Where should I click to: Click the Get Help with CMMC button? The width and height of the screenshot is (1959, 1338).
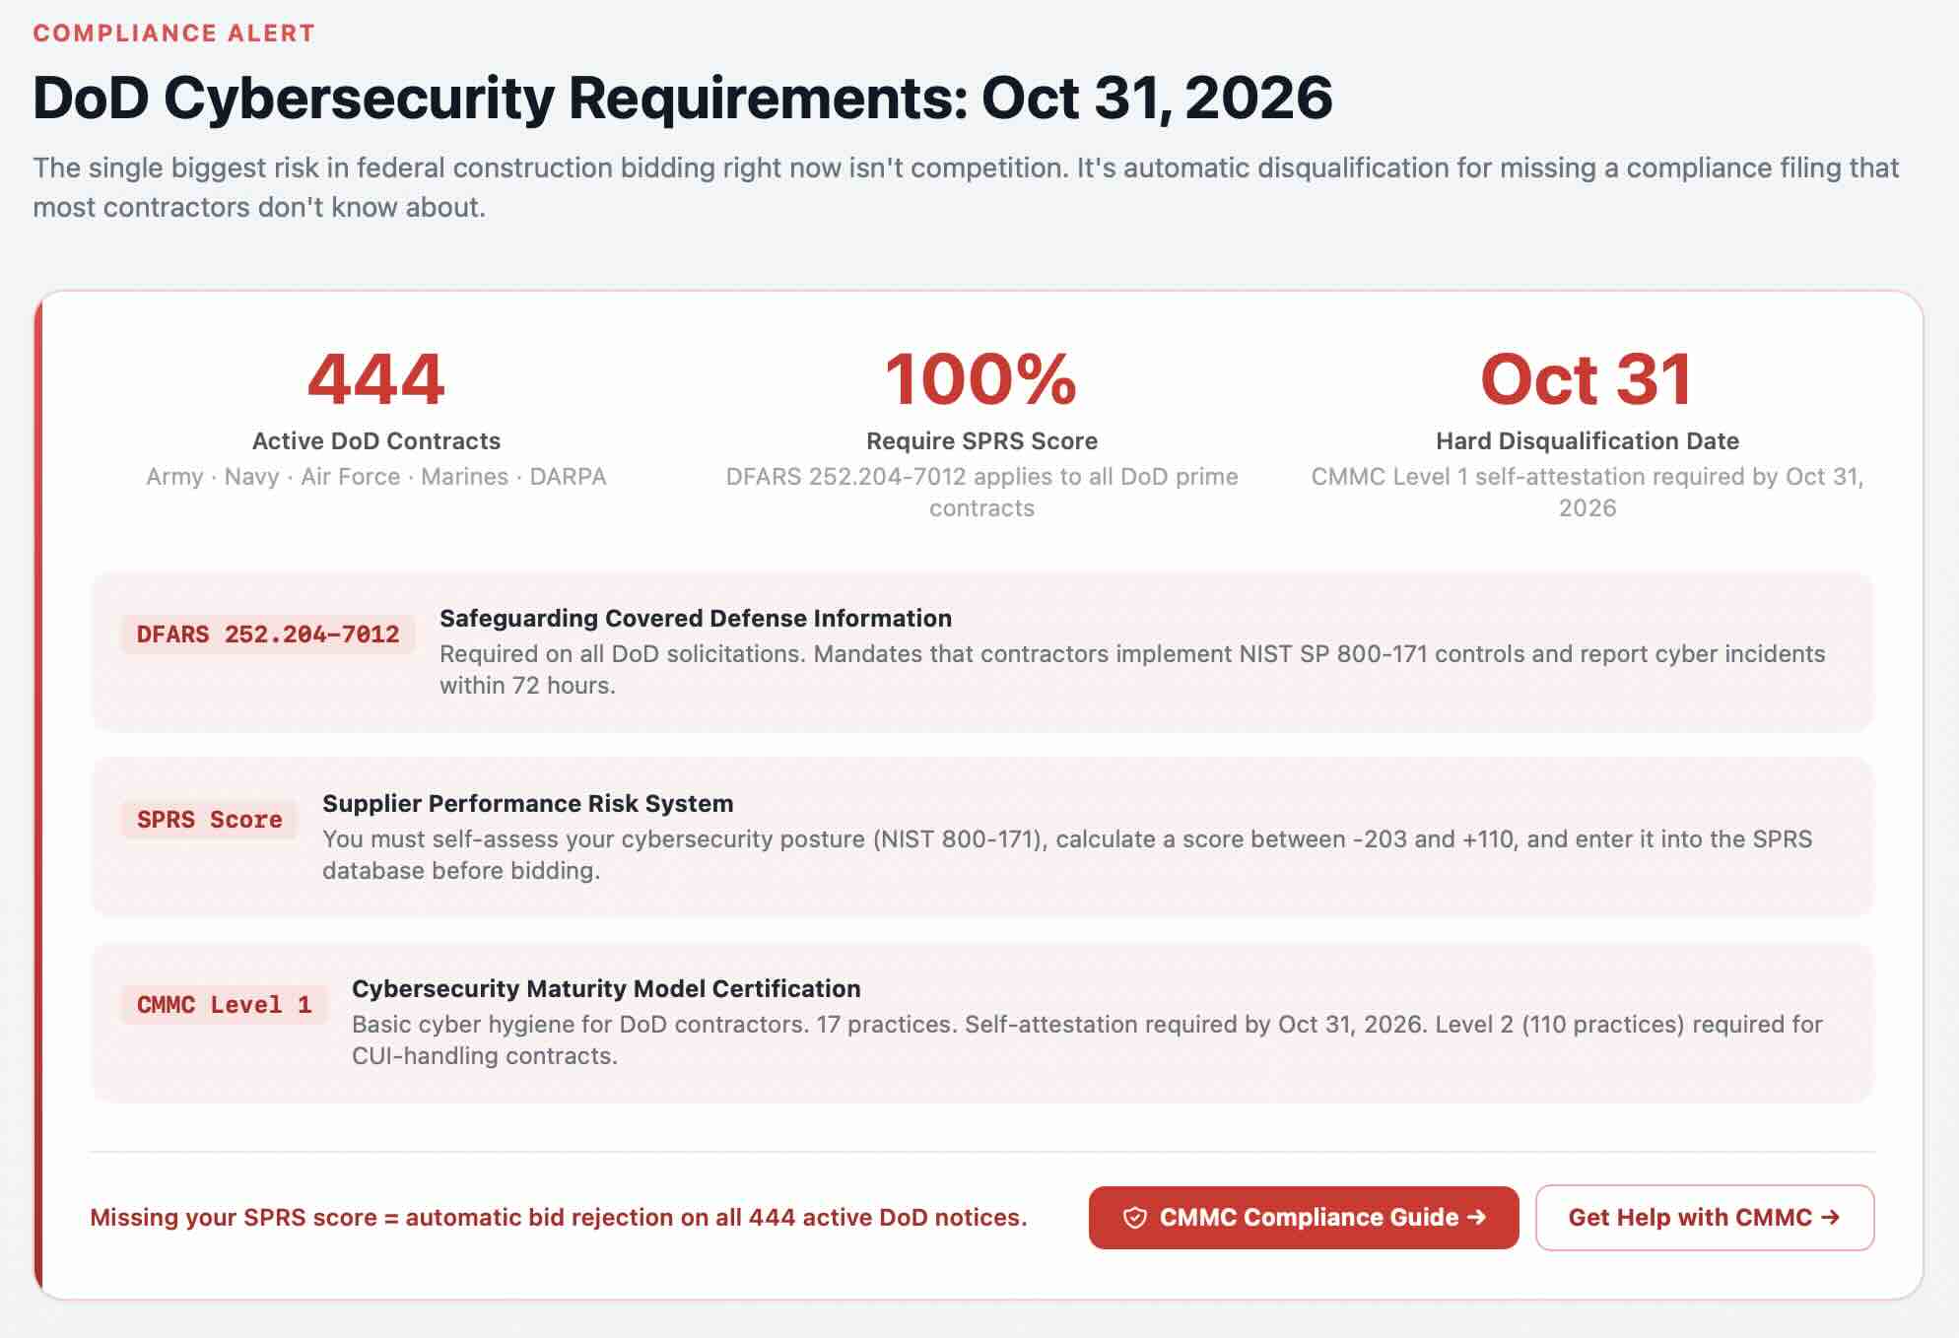point(1705,1218)
